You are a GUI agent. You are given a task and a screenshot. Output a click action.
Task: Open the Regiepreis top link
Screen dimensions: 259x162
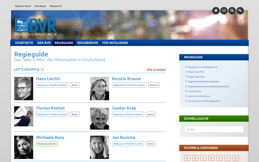[x=56, y=6]
